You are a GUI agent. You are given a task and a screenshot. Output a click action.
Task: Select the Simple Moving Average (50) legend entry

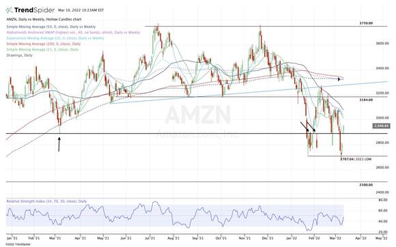(51, 27)
